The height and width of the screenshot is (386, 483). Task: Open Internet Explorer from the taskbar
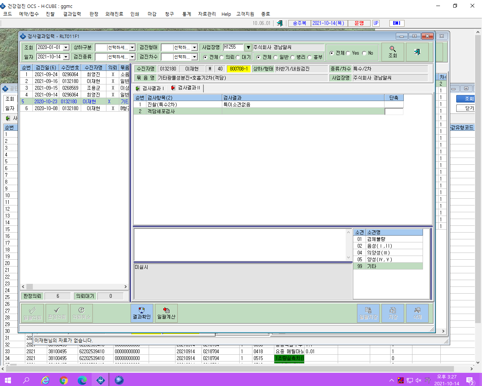pos(45,380)
